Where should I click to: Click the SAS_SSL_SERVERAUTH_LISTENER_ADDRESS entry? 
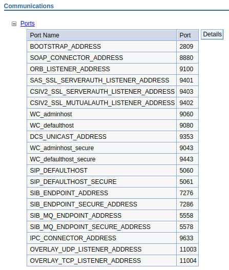pos(99,80)
